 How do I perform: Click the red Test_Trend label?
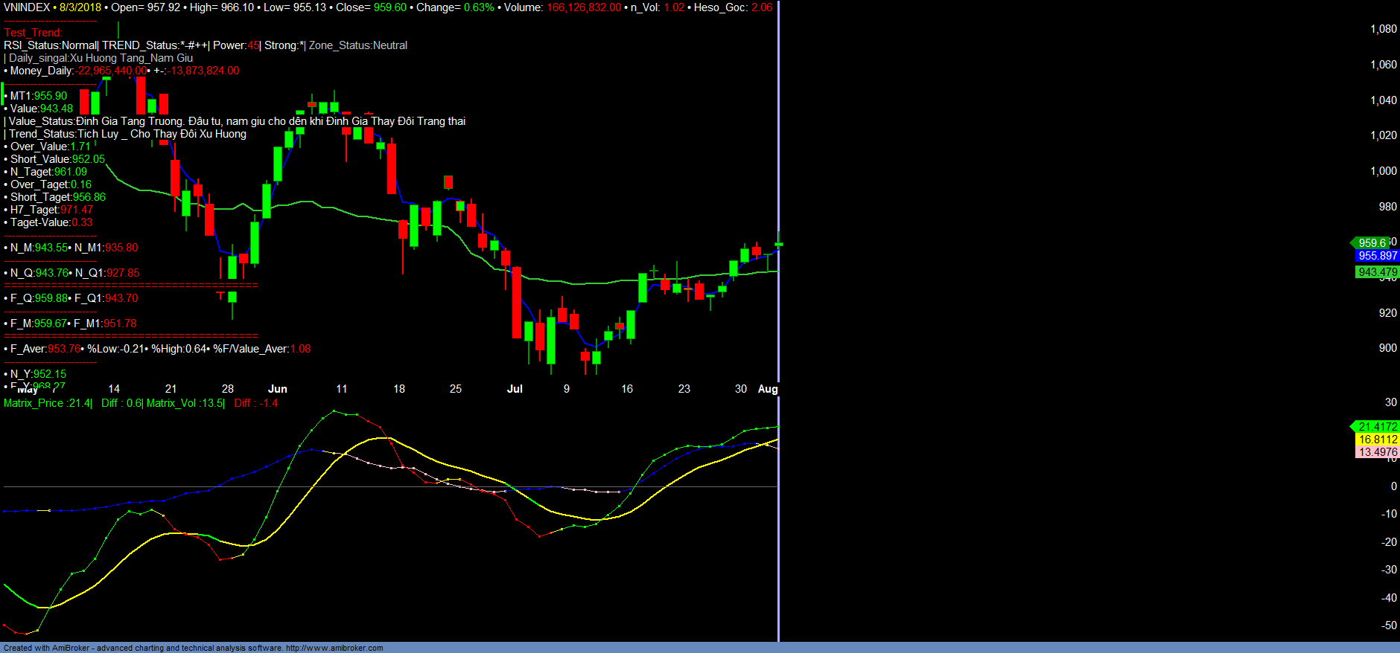(x=33, y=33)
